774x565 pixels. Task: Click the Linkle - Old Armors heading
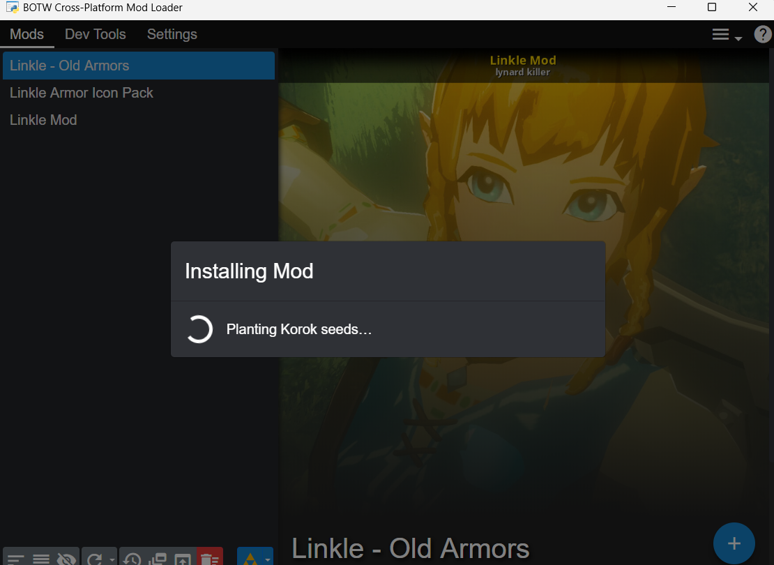pyautogui.click(x=410, y=548)
